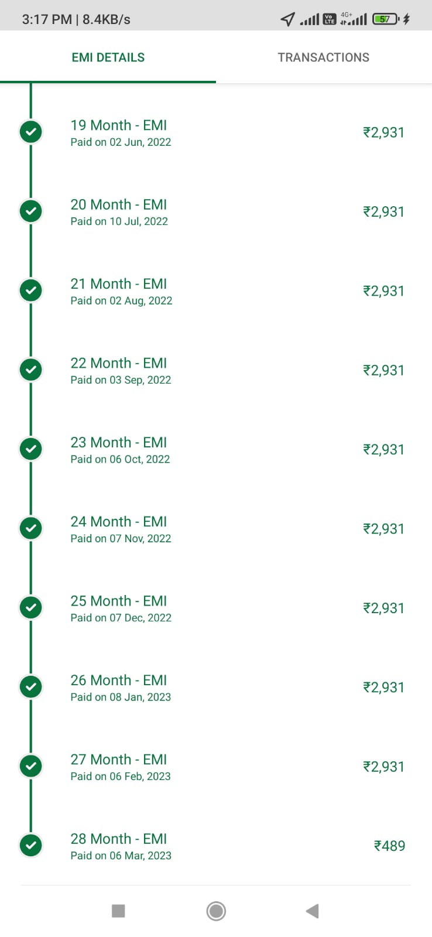Tap the Android home circle icon

216,911
